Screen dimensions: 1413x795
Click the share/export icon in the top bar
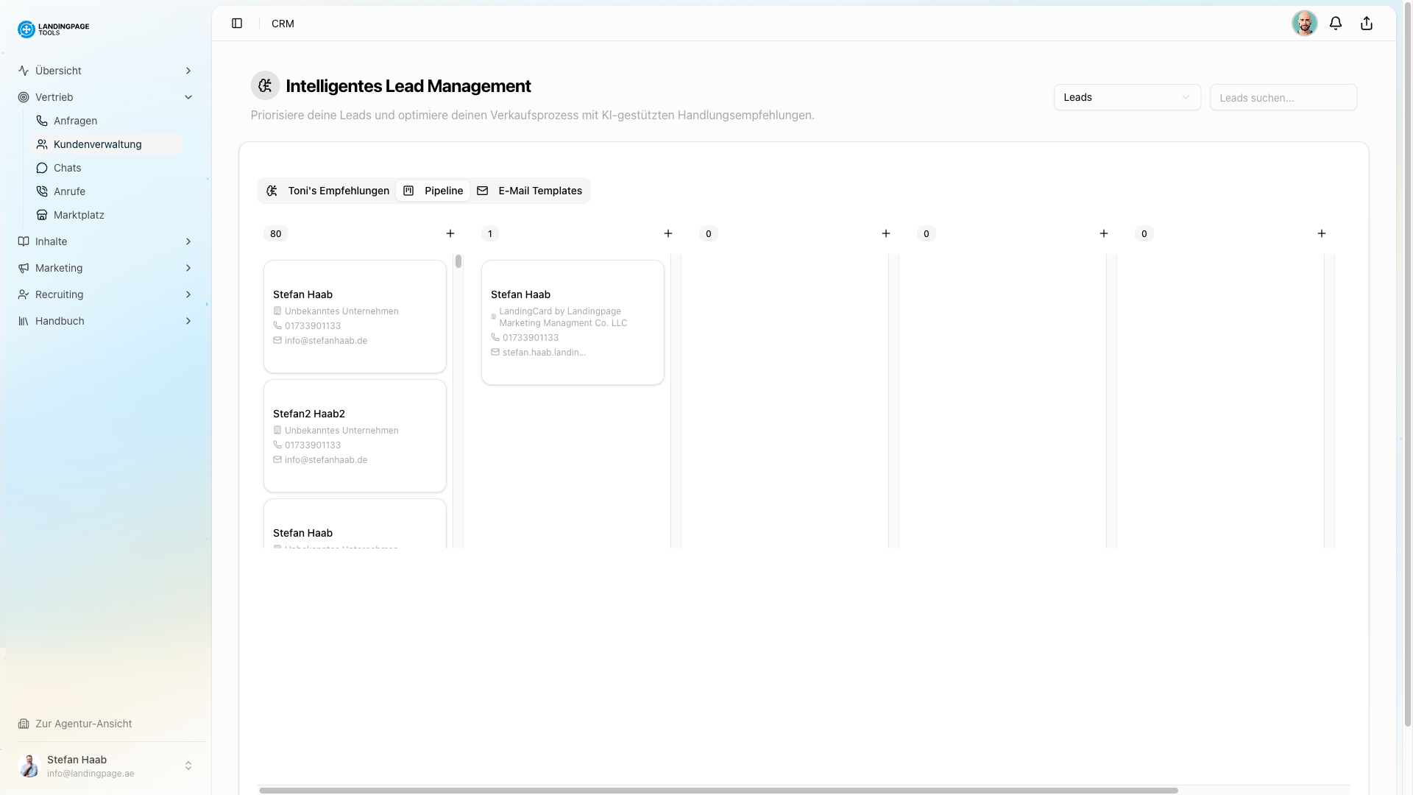point(1367,23)
